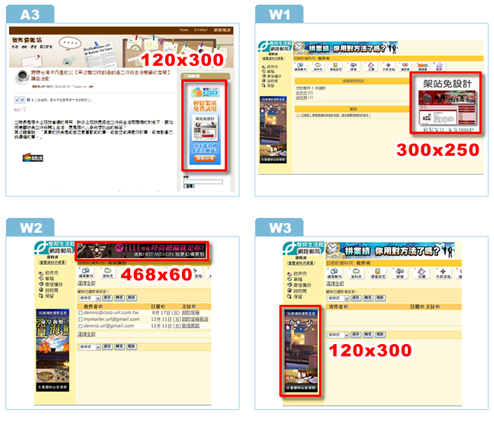The height and width of the screenshot is (428, 494).
Task: Open subject link of dennis@corp.url.com.tw mail in W2
Action: point(190,313)
